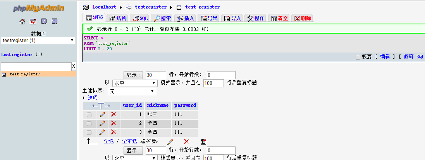Open phpMyAdmin documentation question-mark icon
425x160 pixels.
(44, 22)
